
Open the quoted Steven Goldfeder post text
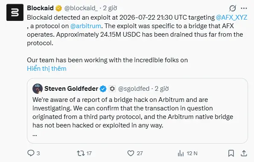click(133, 113)
